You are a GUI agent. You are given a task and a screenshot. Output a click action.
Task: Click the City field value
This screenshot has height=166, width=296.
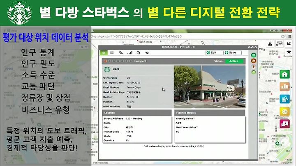[129, 127]
